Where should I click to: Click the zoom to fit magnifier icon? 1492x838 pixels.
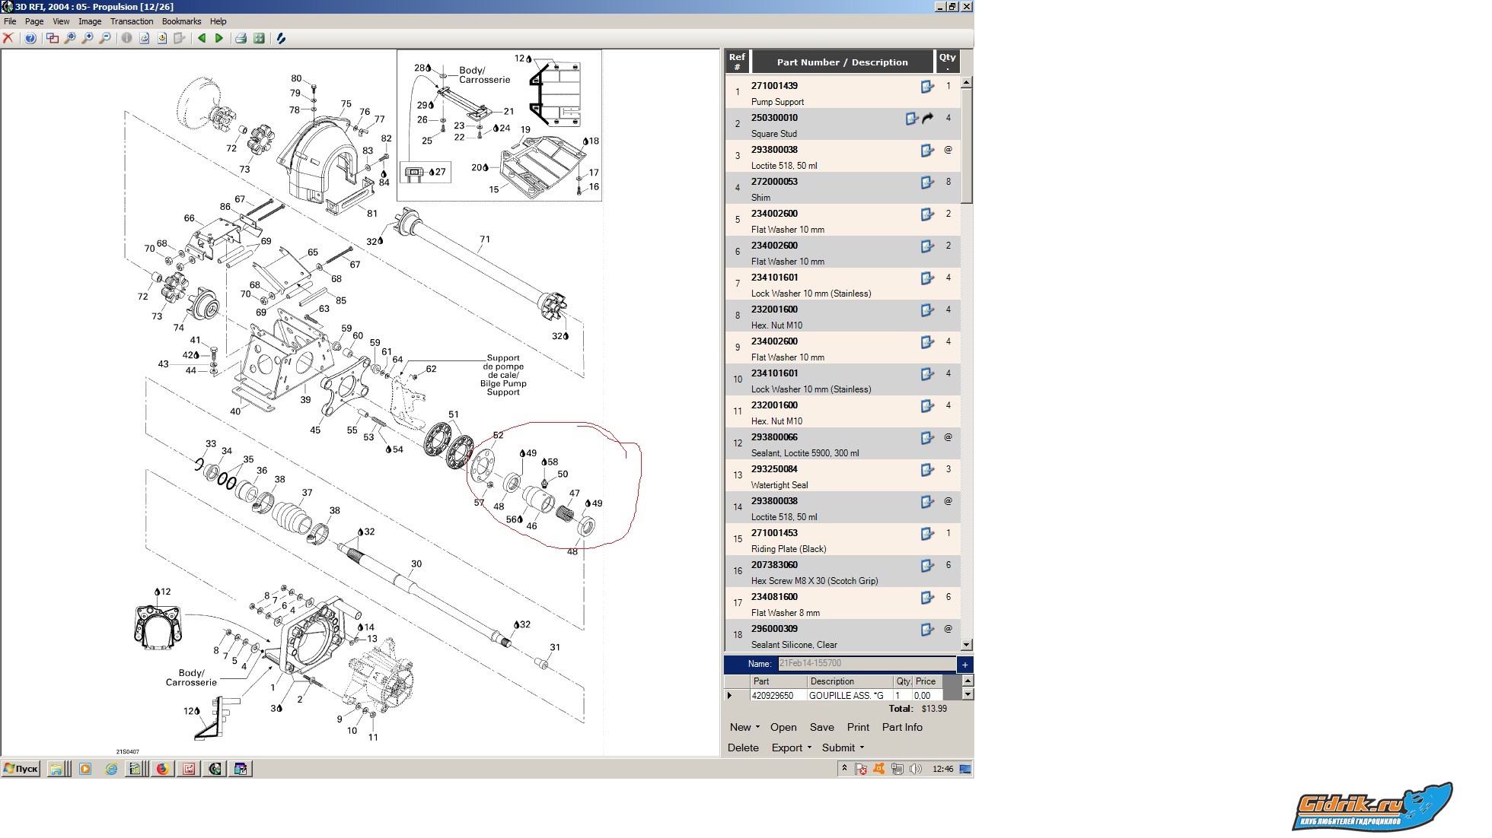[x=70, y=38]
